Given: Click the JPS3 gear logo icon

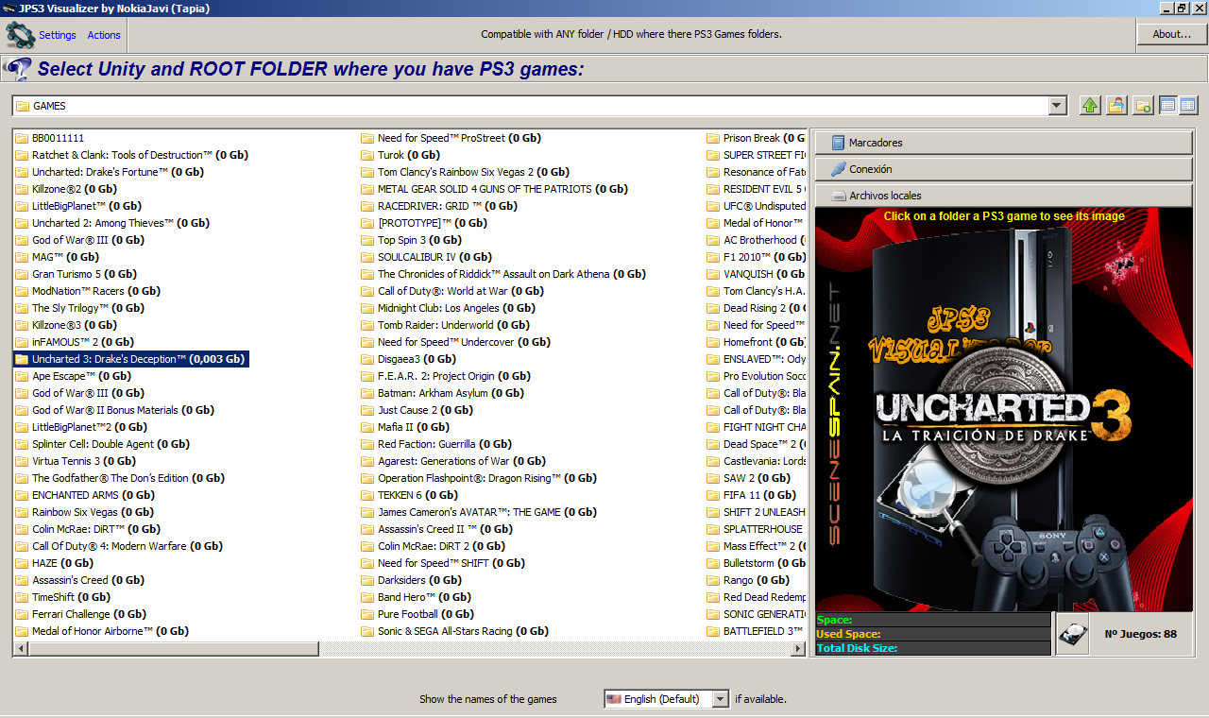Looking at the screenshot, I should click(x=20, y=35).
